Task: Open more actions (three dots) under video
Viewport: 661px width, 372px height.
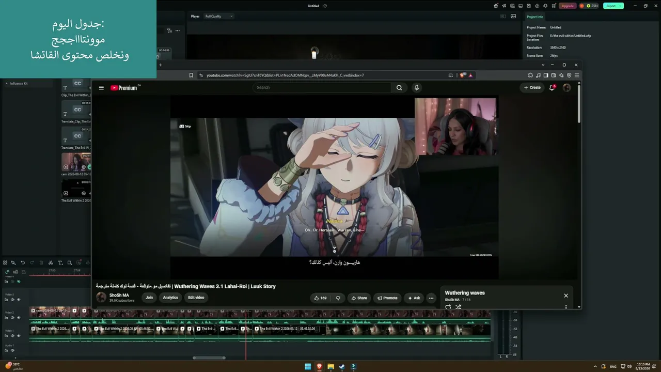Action: (431, 298)
